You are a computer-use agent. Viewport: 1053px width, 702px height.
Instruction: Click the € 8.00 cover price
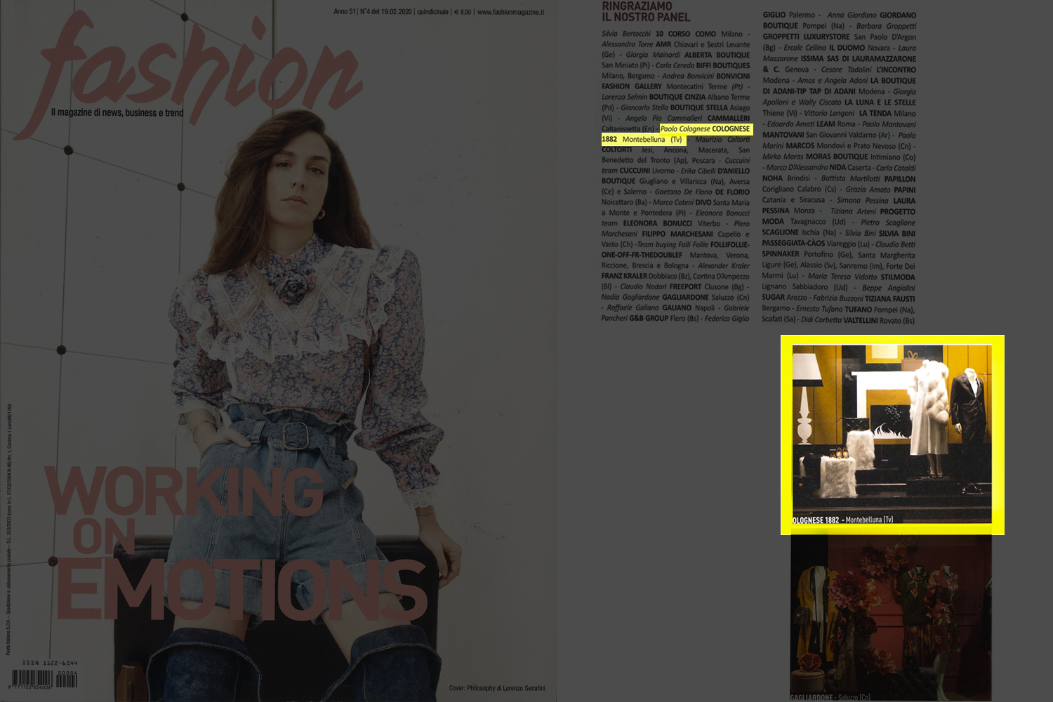(x=463, y=12)
